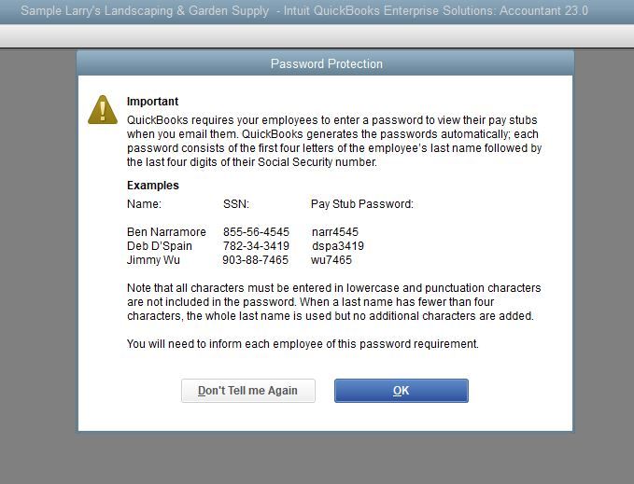Click the SSN 855-56-4545
Viewport: 634px width, 484px height.
point(256,232)
